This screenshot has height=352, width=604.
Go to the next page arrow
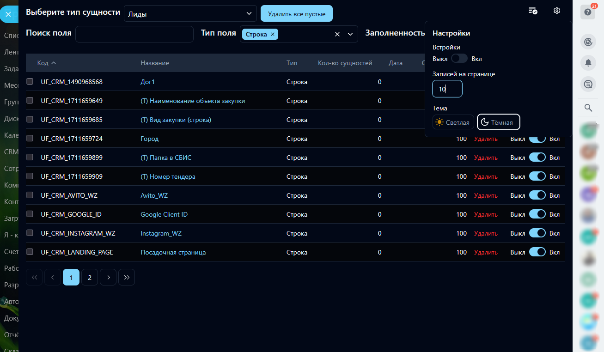tap(108, 277)
